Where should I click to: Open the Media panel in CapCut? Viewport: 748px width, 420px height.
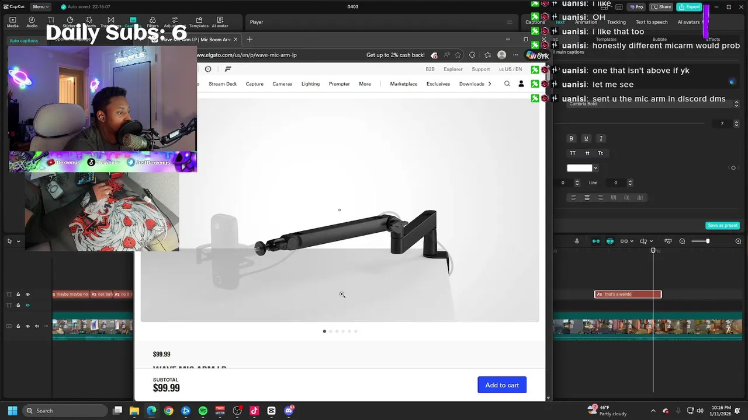point(12,22)
